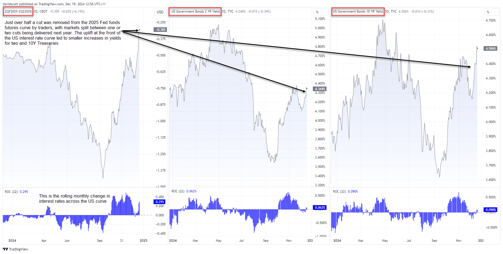Click the 'Nov' date on 2 YR yield axis
This screenshot has width=503, height=254.
pyautogui.click(x=289, y=241)
